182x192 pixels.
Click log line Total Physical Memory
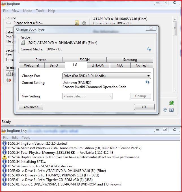coord(60,153)
